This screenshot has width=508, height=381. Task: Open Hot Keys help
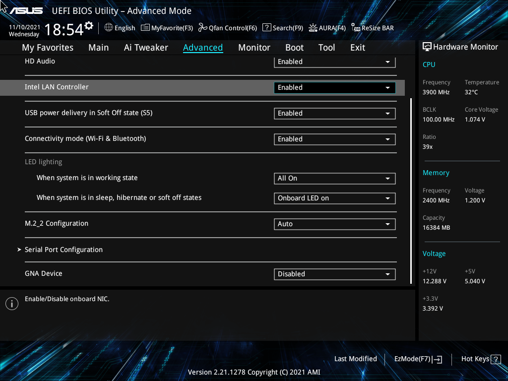pyautogui.click(x=481, y=359)
